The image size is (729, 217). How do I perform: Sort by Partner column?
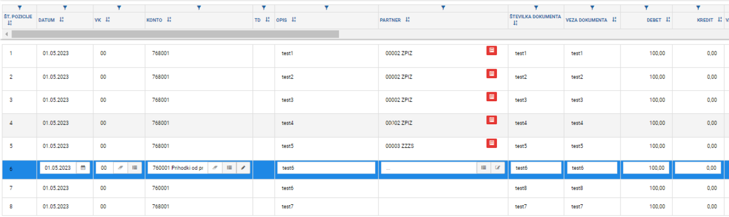tap(408, 20)
